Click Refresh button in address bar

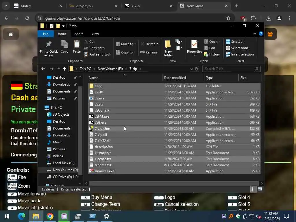[197, 69]
